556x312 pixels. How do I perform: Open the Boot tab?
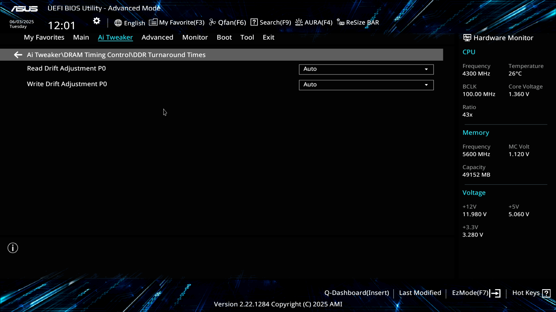pyautogui.click(x=224, y=37)
